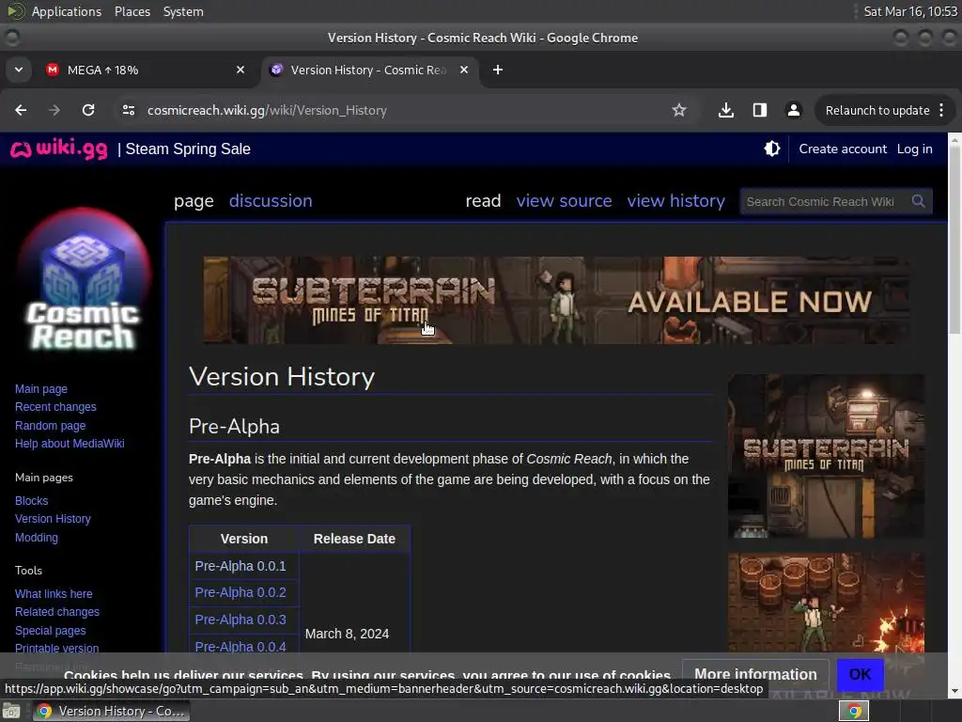This screenshot has width=962, height=722.
Task: Open view source tab
Action: pyautogui.click(x=564, y=201)
